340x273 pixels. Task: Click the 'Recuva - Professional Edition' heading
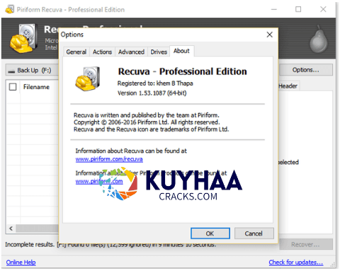182,71
